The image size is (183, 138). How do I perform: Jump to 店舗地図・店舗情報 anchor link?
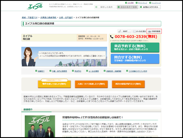[x=114, y=71]
